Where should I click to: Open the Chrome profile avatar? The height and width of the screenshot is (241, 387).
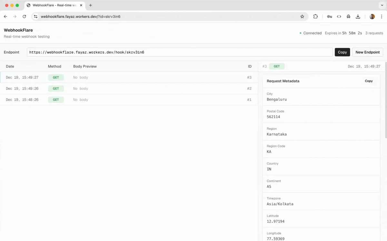tap(372, 17)
